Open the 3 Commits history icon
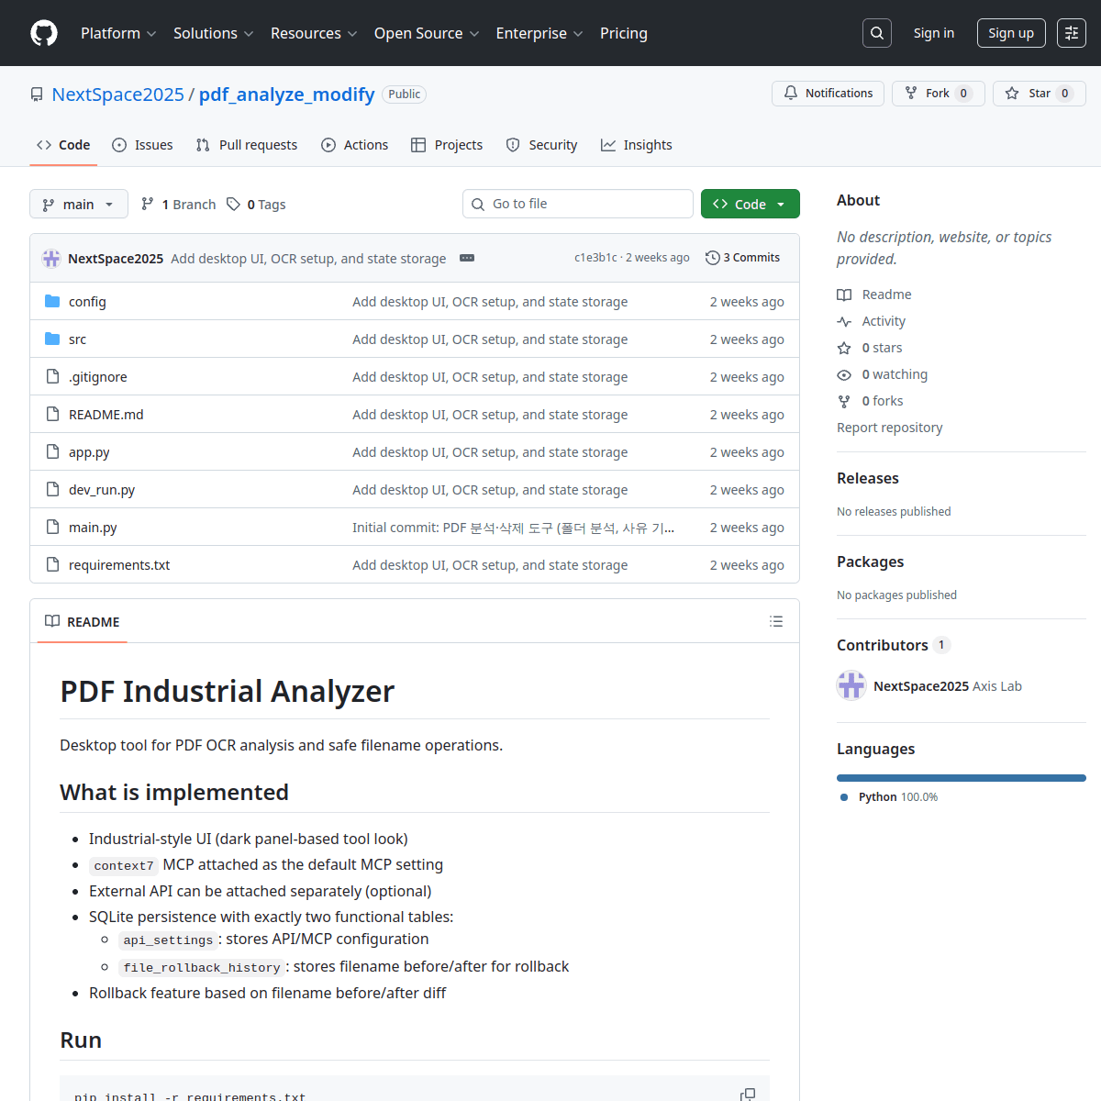 coord(712,258)
